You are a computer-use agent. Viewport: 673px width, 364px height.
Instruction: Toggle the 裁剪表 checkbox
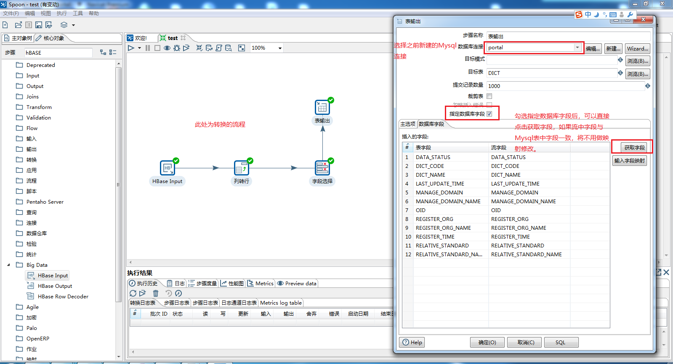click(x=489, y=96)
